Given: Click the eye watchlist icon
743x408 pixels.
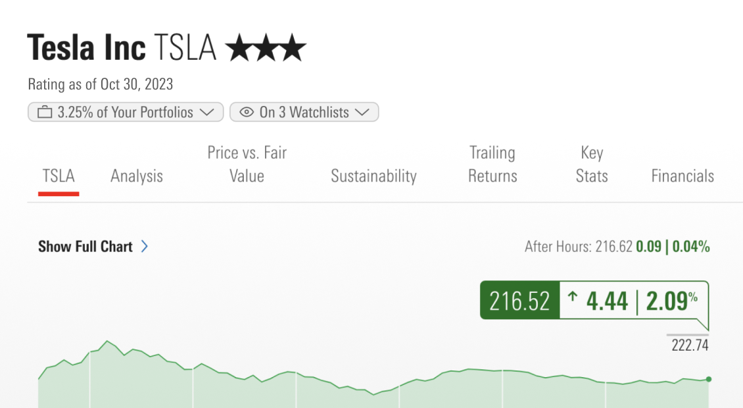Looking at the screenshot, I should coord(247,113).
